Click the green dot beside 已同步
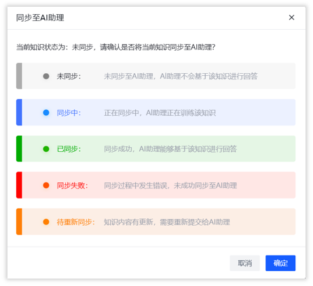Image resolution: width=313 pixels, height=286 pixels. (x=46, y=149)
